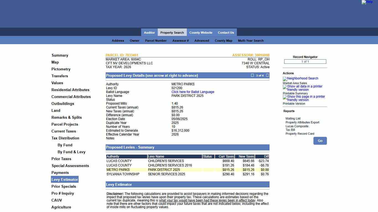
Task: Open Multi-Year Search from the search bar
Action: (250, 41)
